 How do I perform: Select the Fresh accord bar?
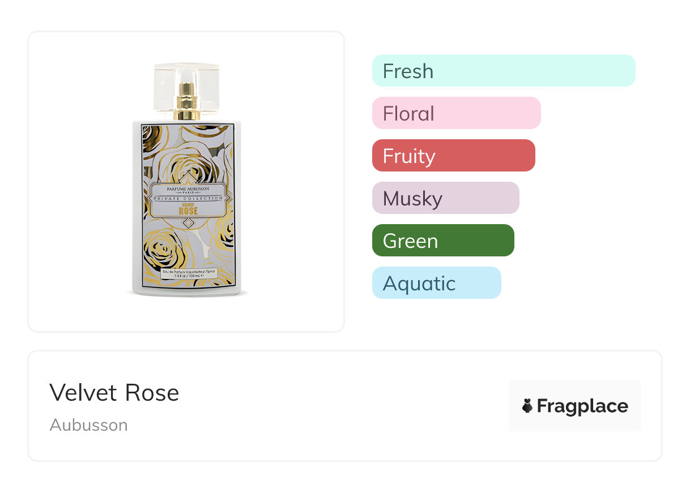click(503, 71)
